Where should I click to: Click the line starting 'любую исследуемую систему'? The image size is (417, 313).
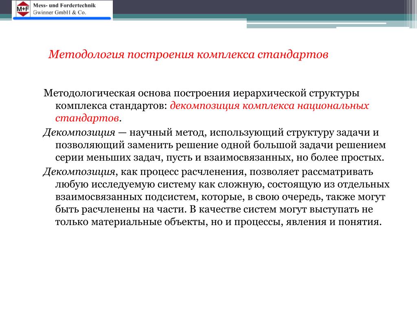222,185
